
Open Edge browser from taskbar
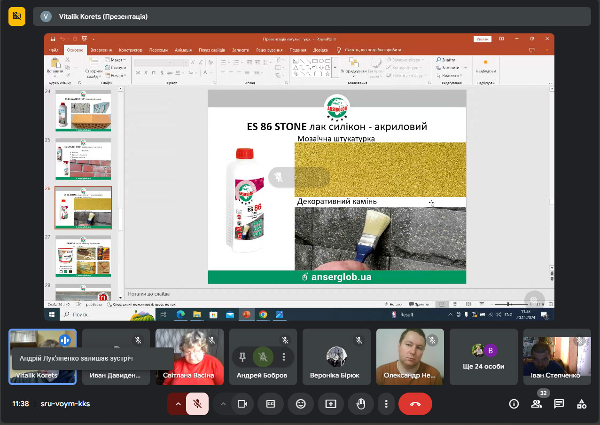point(180,315)
